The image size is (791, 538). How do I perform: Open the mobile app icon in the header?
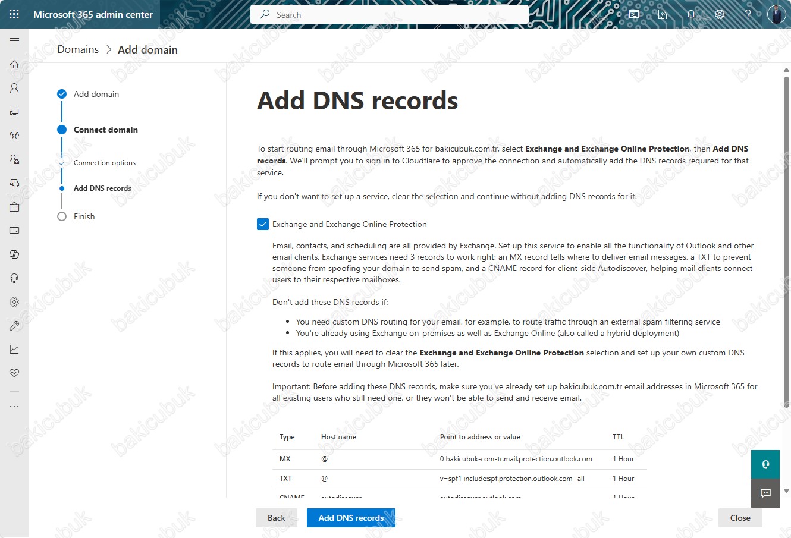(x=663, y=14)
